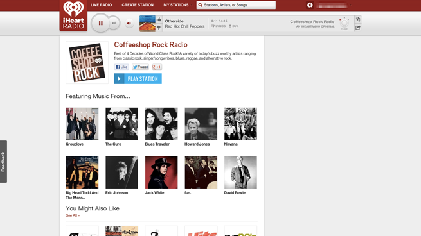This screenshot has height=236, width=421.
Task: Skip to the next track
Action: coord(114,23)
